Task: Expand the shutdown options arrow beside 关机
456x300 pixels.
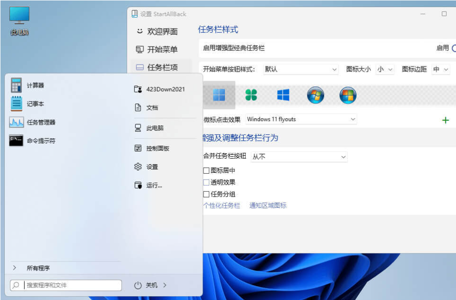Action: [165, 285]
